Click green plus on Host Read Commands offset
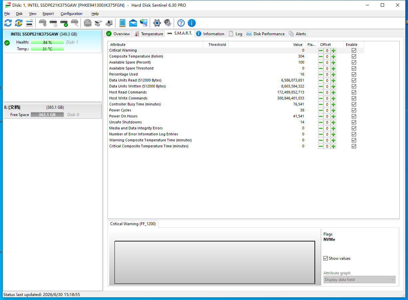Viewport: 408px width, 300px height. tap(333, 92)
